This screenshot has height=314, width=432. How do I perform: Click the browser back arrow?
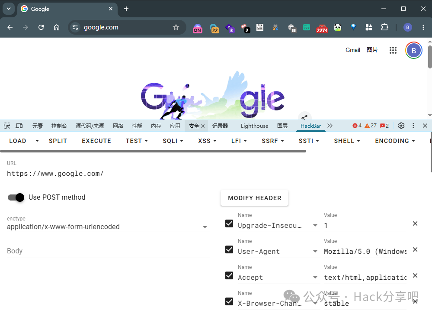(10, 27)
